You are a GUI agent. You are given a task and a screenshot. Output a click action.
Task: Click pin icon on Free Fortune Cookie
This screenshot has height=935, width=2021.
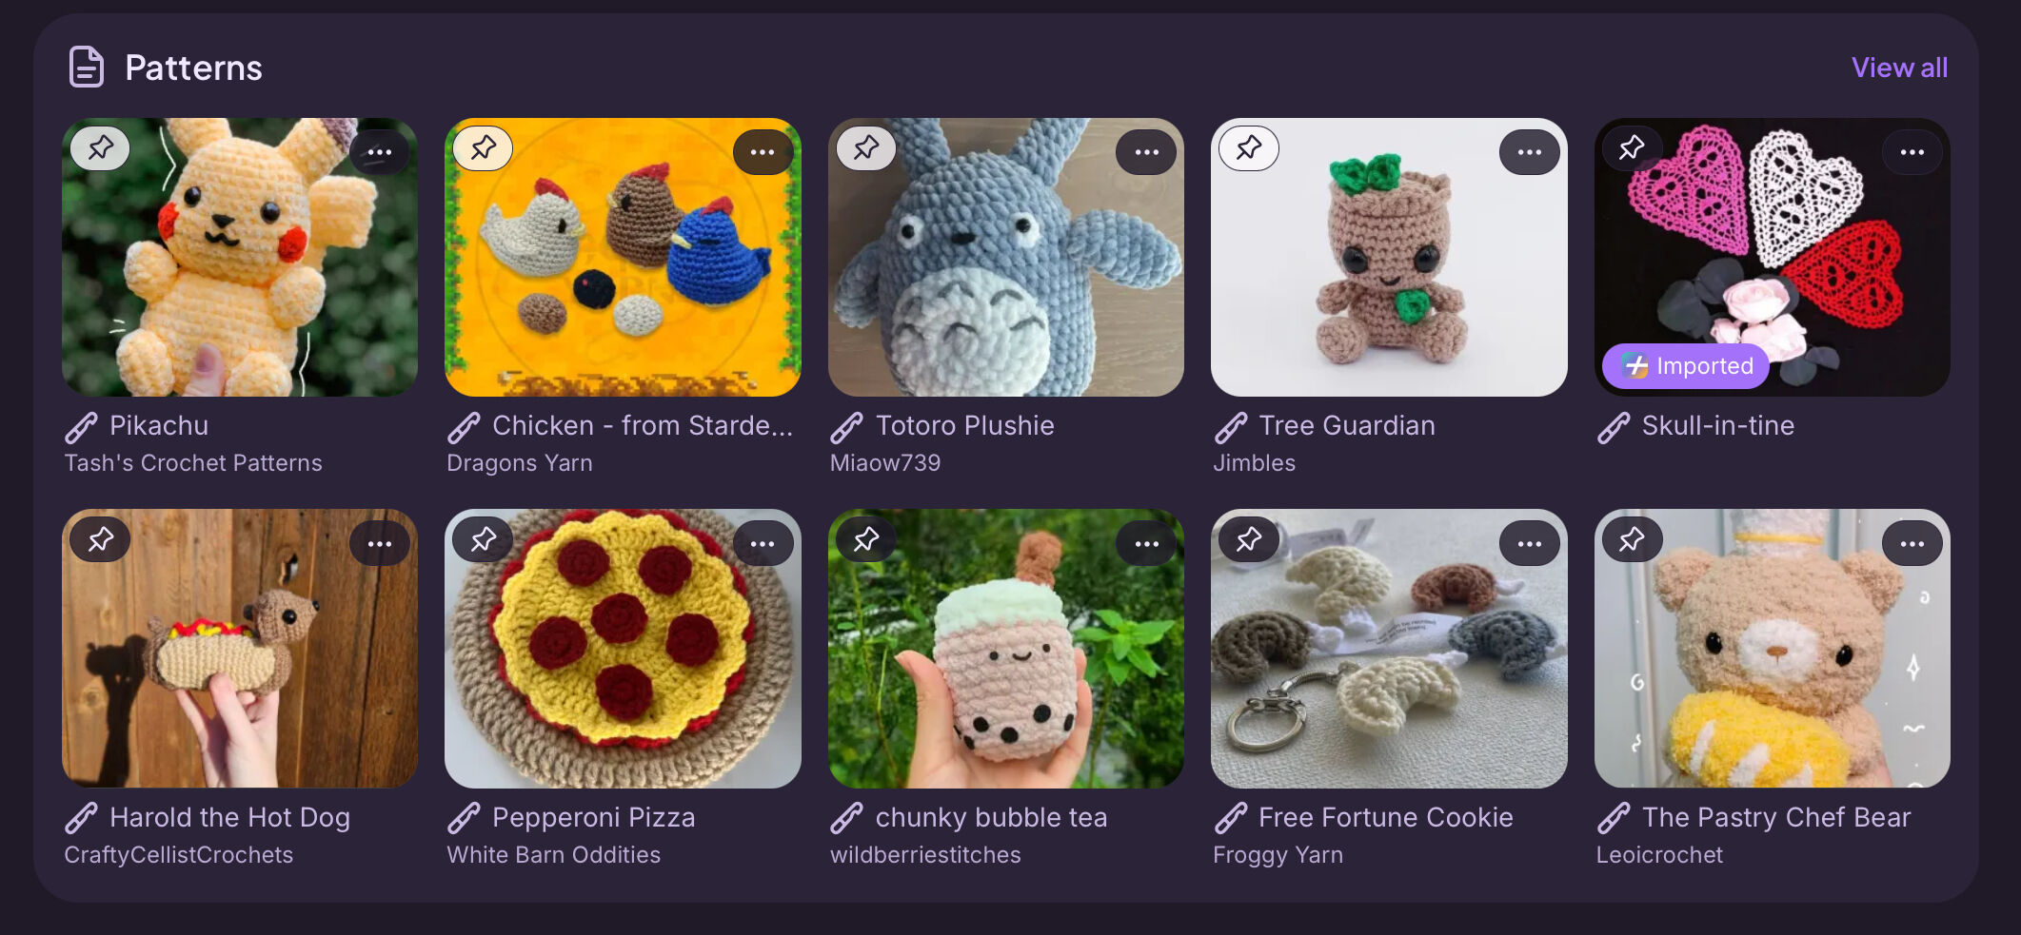[x=1249, y=540]
